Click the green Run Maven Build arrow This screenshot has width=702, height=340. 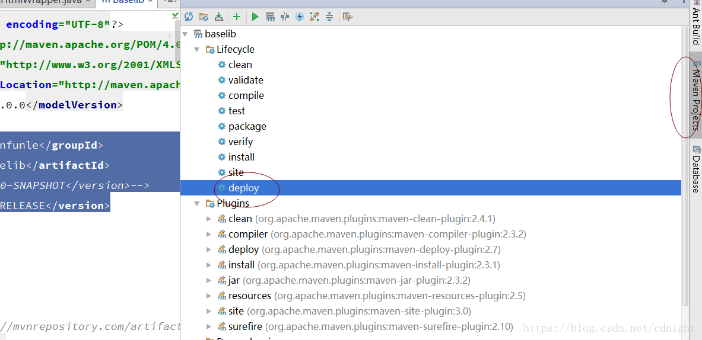255,17
